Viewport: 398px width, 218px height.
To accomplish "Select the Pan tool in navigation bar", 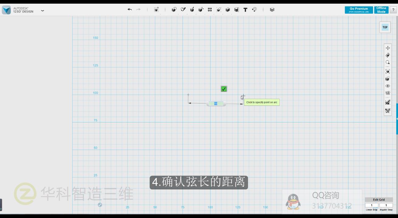I will tap(388, 48).
